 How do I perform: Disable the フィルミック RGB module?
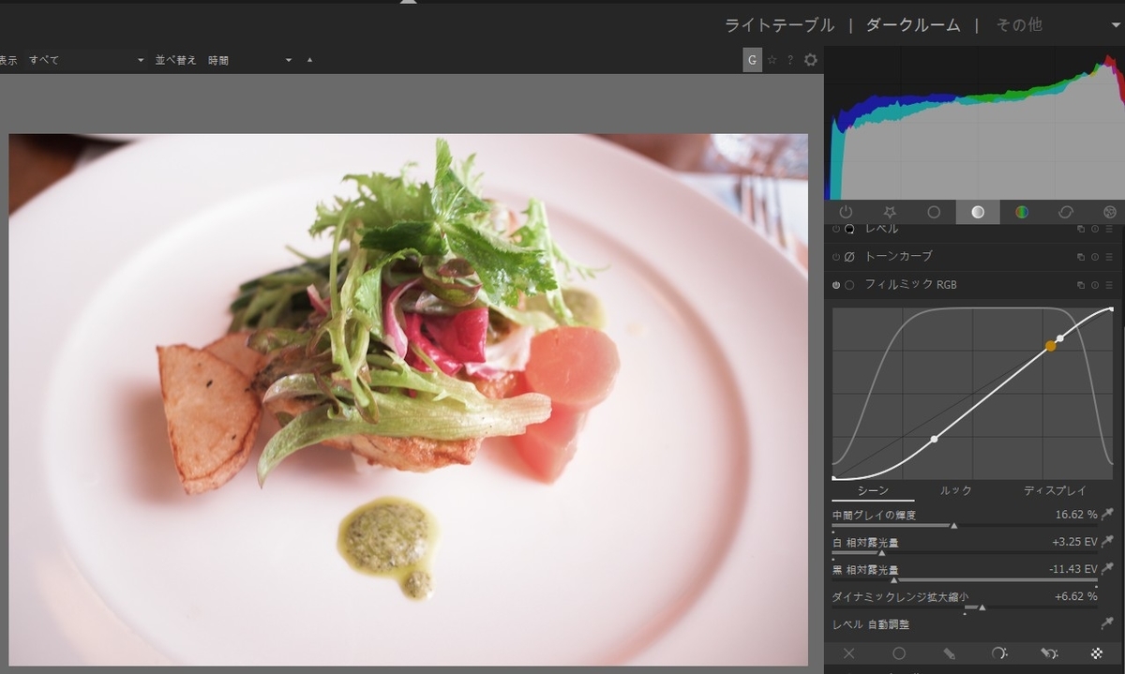point(836,285)
